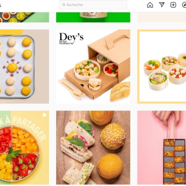Image resolution: width=186 pixels, height=186 pixels.
Task: Open the yellow-framed salad bowls post
Action: pyautogui.click(x=162, y=66)
